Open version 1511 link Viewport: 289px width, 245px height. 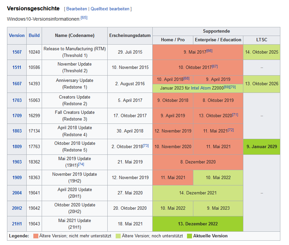pyautogui.click(x=17, y=67)
